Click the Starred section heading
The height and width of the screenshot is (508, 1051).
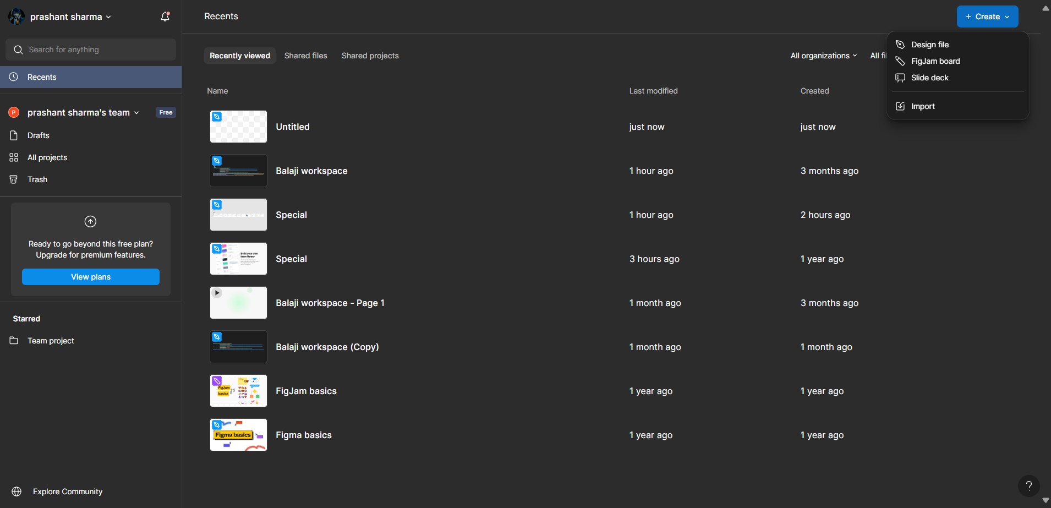[26, 319]
